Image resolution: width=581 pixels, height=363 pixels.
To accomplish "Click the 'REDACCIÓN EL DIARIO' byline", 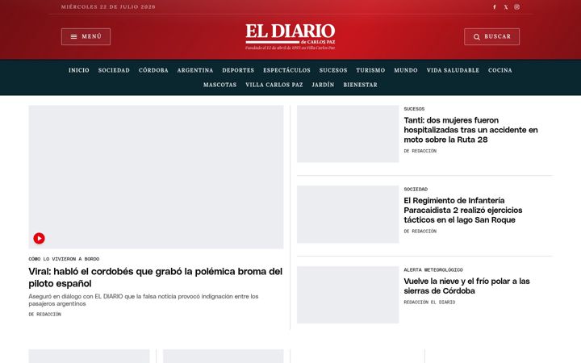I will tap(429, 302).
